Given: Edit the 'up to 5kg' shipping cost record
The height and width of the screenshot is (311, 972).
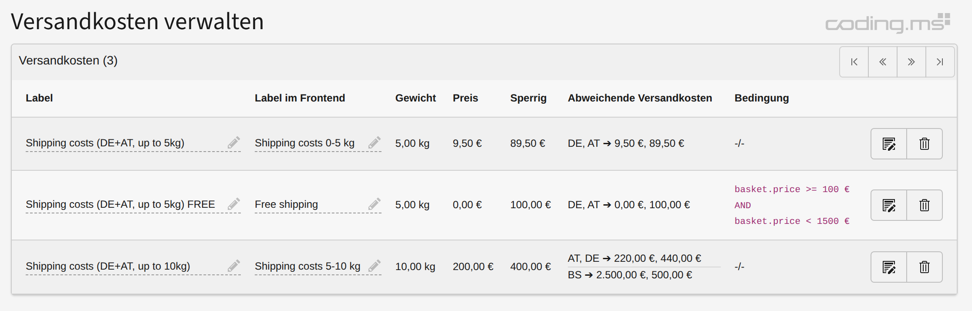Looking at the screenshot, I should click(x=889, y=144).
